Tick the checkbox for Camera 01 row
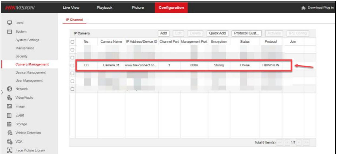The height and width of the screenshot is (154, 337). (x=72, y=65)
